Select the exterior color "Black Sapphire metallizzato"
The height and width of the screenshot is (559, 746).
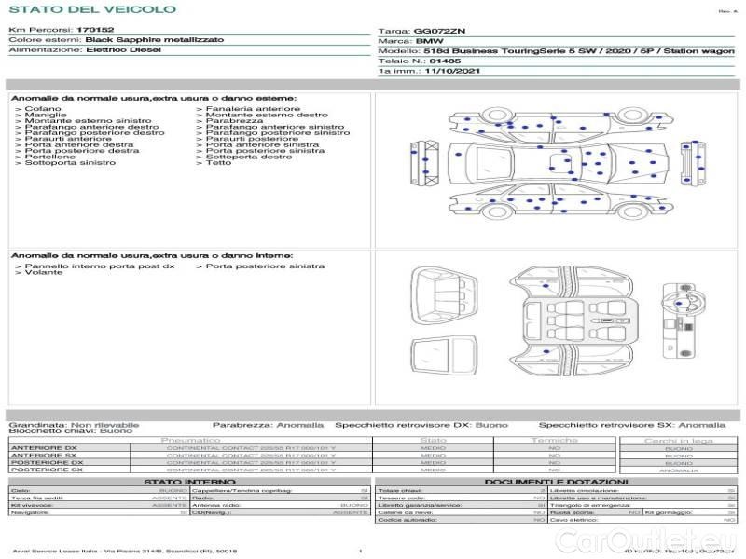155,39
